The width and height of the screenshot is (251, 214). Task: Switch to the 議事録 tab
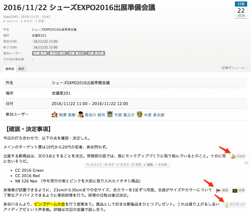(10, 69)
